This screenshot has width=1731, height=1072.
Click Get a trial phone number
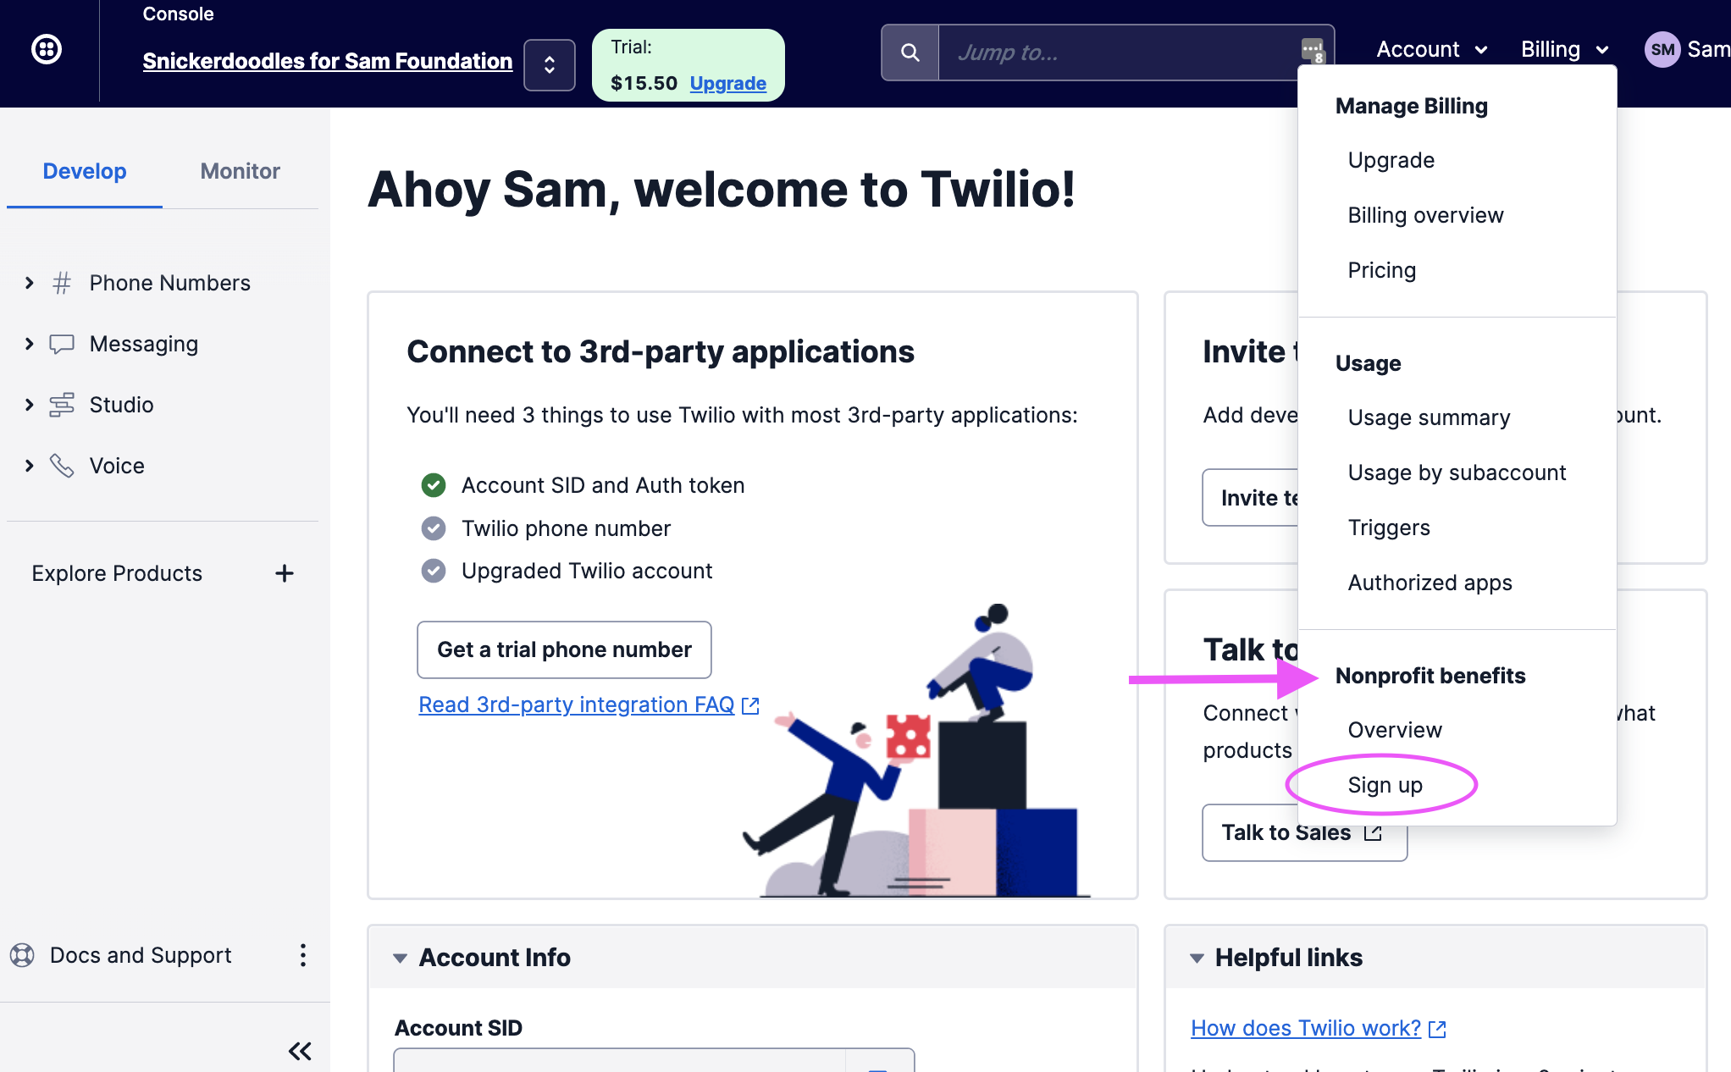pos(564,649)
